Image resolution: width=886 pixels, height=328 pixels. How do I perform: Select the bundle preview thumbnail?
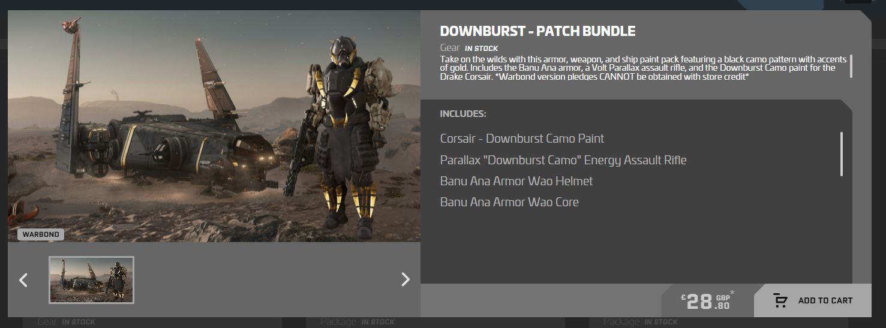(91, 280)
